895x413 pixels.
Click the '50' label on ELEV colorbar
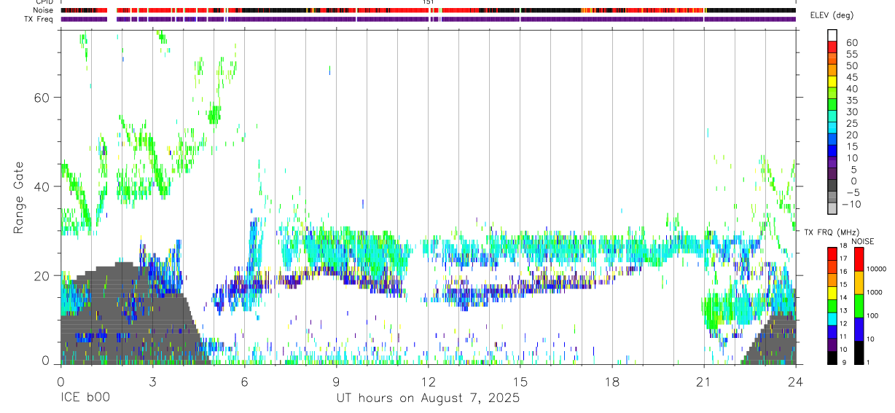point(851,66)
